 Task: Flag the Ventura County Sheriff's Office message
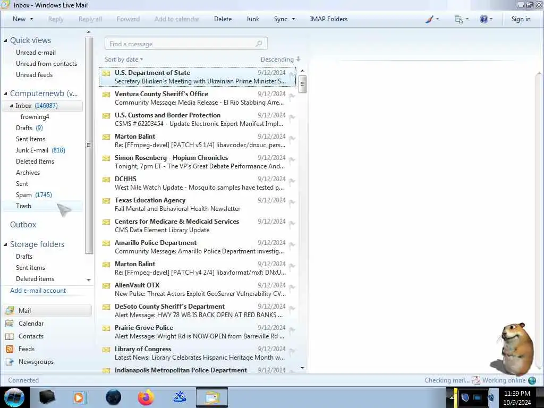(x=292, y=97)
